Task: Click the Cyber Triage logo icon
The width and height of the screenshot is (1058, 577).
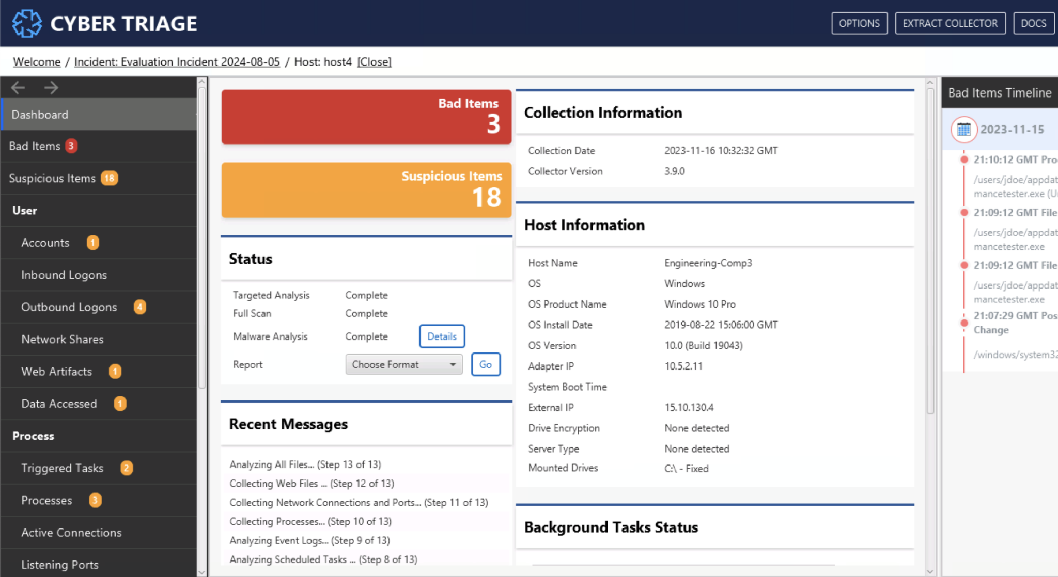Action: [27, 23]
